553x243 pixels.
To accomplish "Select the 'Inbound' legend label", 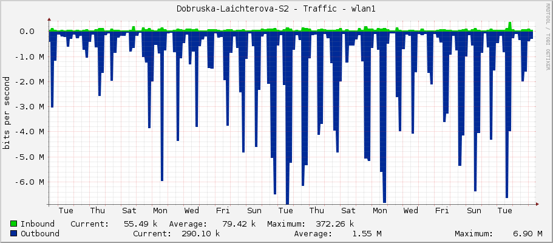I will [x=38, y=224].
